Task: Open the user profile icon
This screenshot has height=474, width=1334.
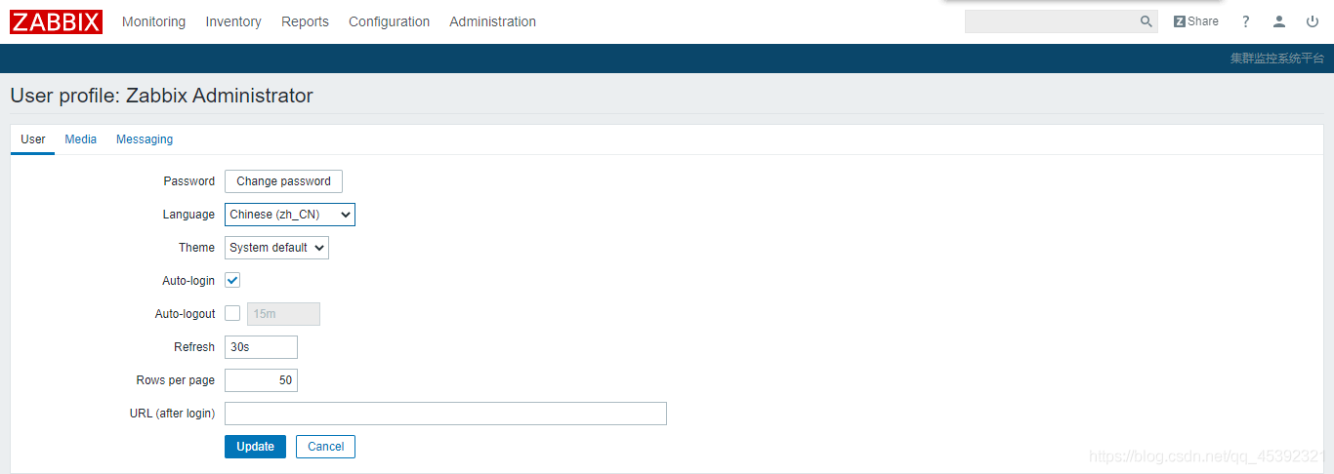Action: (1279, 21)
